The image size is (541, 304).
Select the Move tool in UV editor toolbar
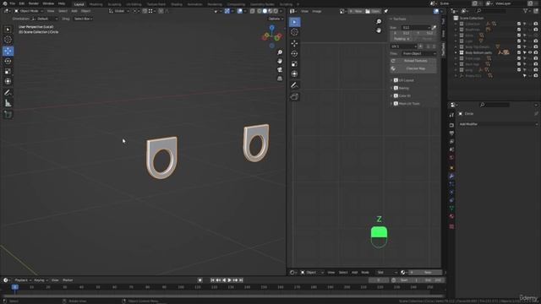point(294,43)
